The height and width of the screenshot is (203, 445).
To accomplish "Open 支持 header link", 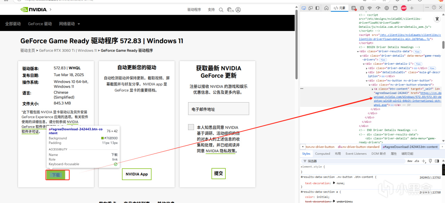I will [211, 10].
